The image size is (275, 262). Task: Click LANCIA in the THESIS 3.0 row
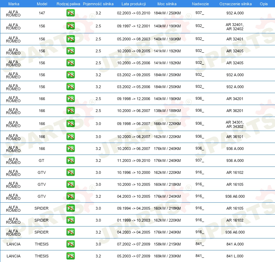[x=13, y=244]
